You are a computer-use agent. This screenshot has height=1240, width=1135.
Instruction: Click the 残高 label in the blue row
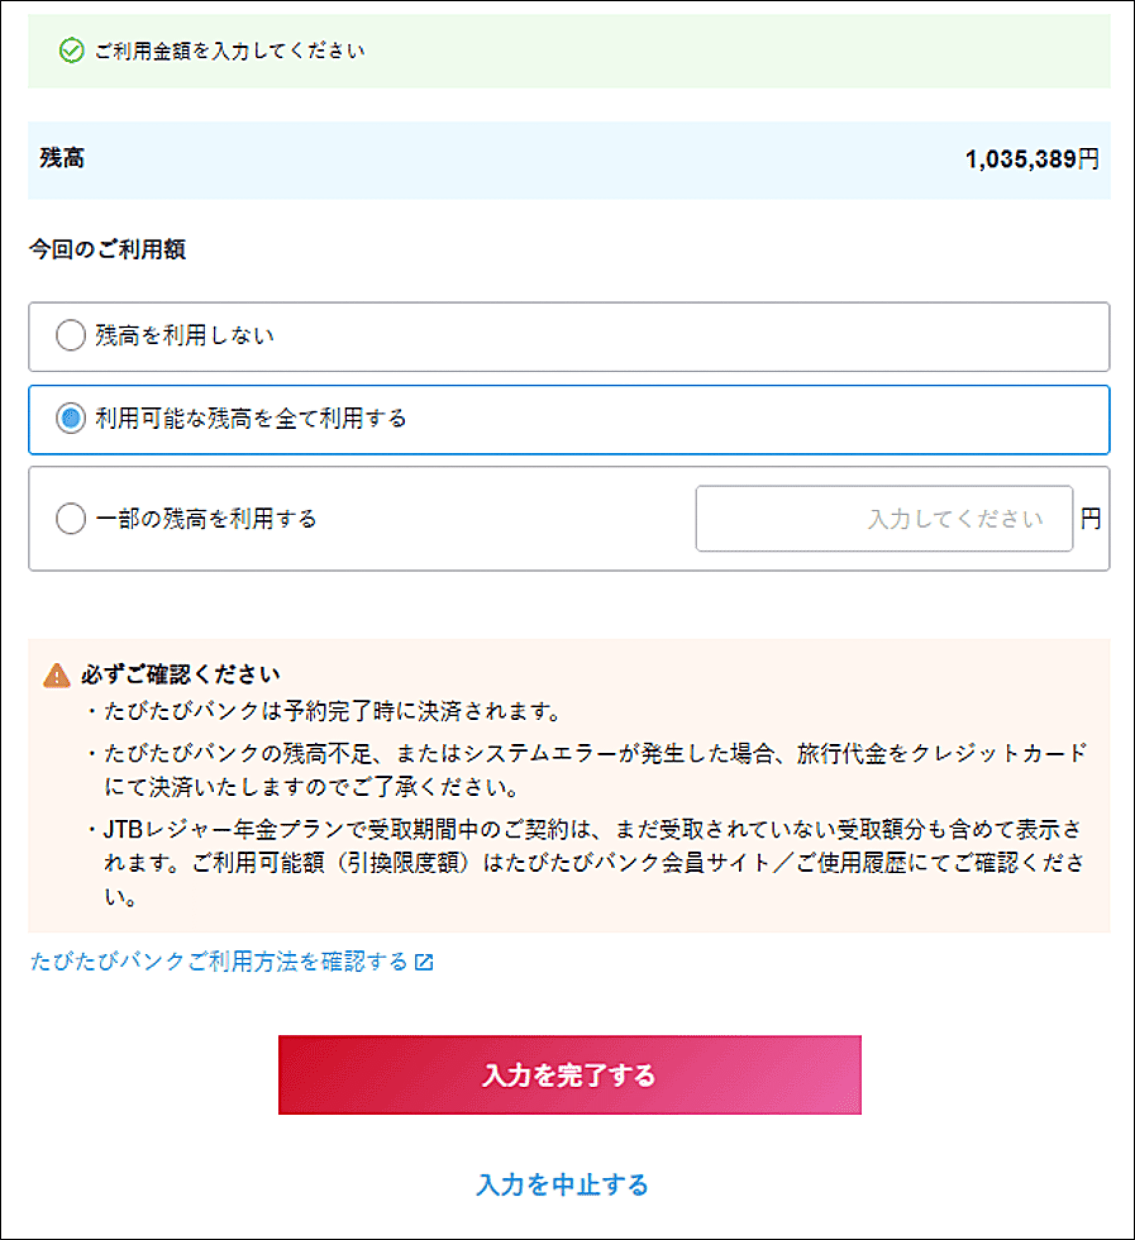[62, 158]
